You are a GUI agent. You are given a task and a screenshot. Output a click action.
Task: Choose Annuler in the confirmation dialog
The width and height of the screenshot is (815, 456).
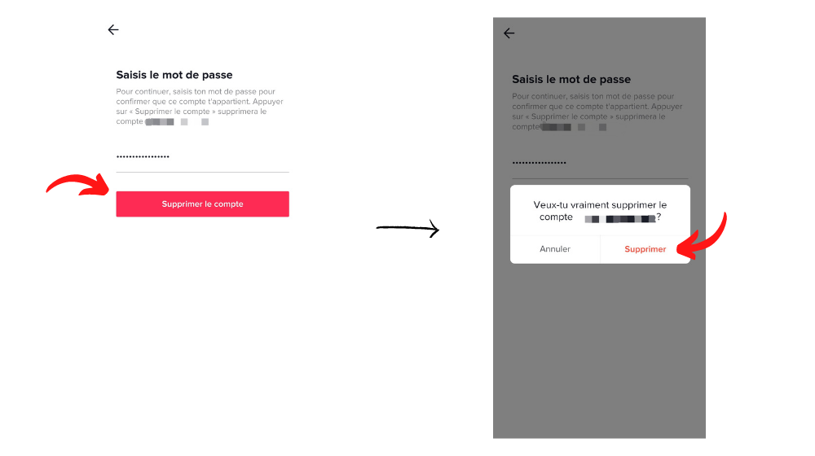[554, 249]
